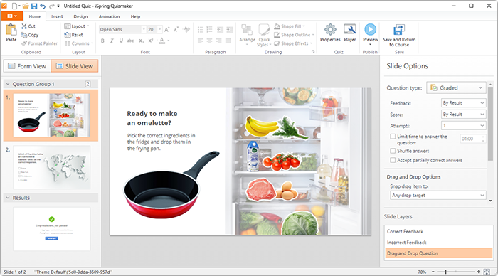
Task: Open the Home ribbon tab
Action: point(35,16)
